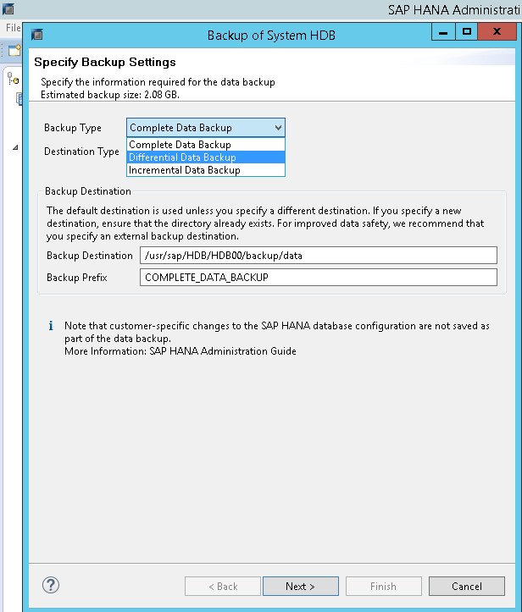Click 'Estimated backup size: 2.08 GB.' text
The height and width of the screenshot is (612, 522).
pyautogui.click(x=110, y=95)
